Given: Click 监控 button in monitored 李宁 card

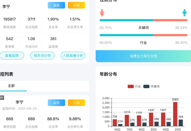Looking at the screenshot, I should click(56, 103).
